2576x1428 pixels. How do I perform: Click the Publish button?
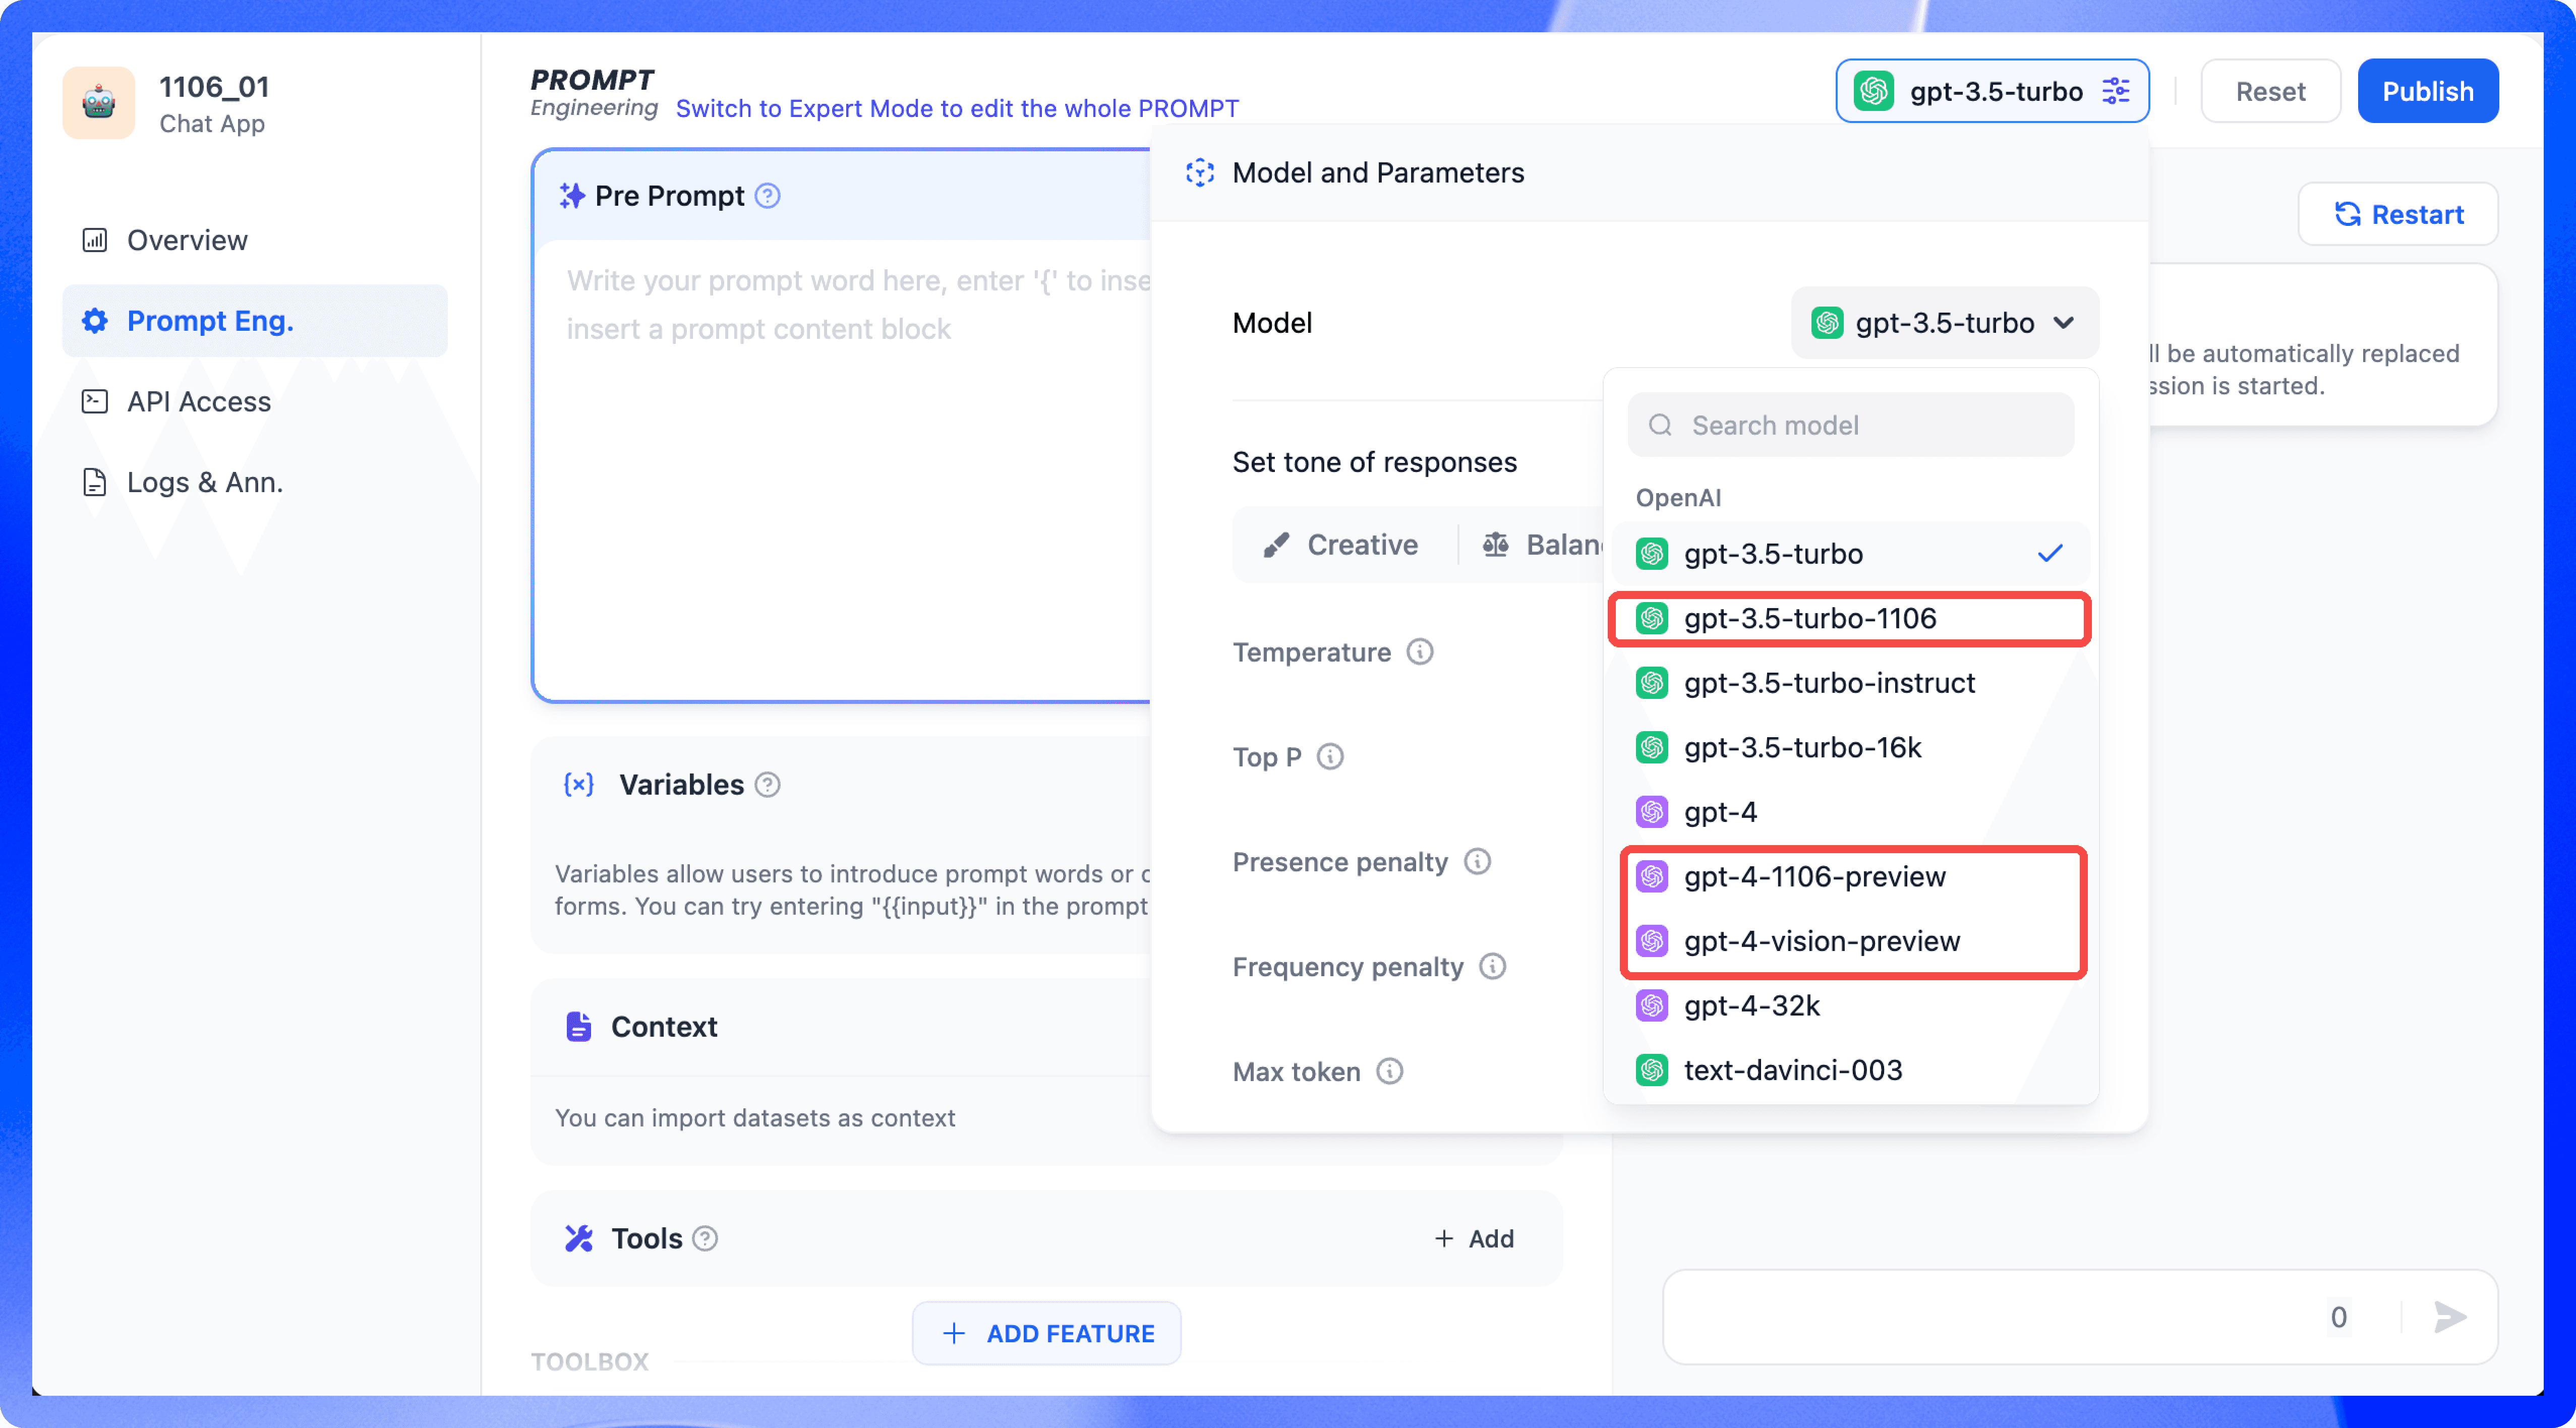pos(2427,91)
